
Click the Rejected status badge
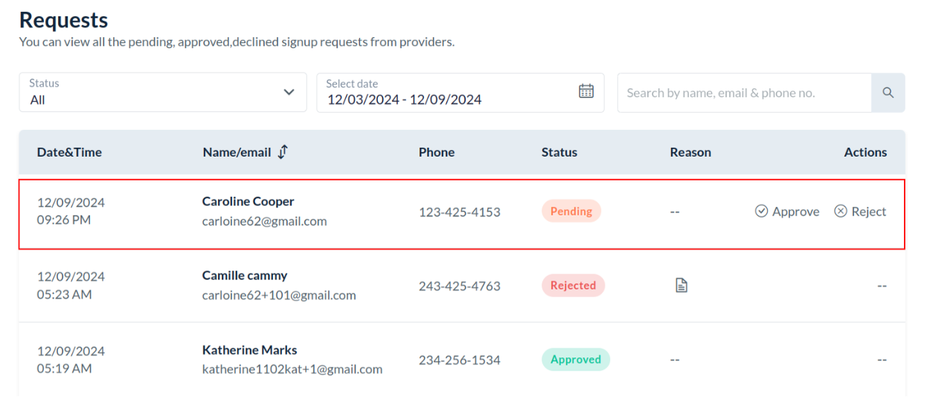(573, 285)
